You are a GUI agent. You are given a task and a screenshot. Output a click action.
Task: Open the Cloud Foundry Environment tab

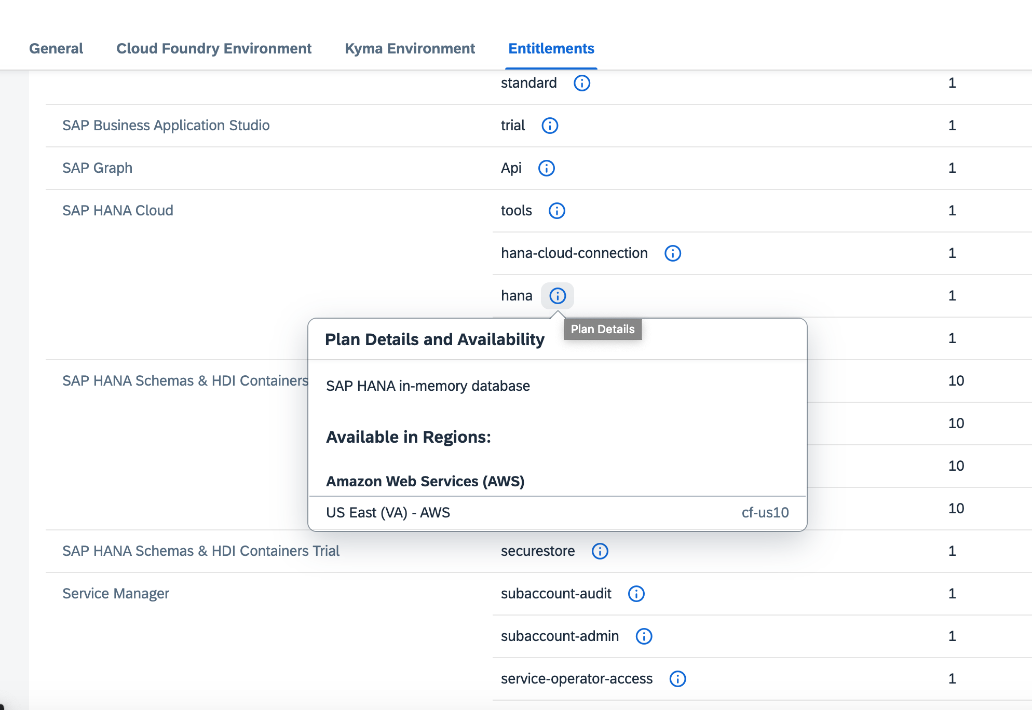pyautogui.click(x=213, y=48)
